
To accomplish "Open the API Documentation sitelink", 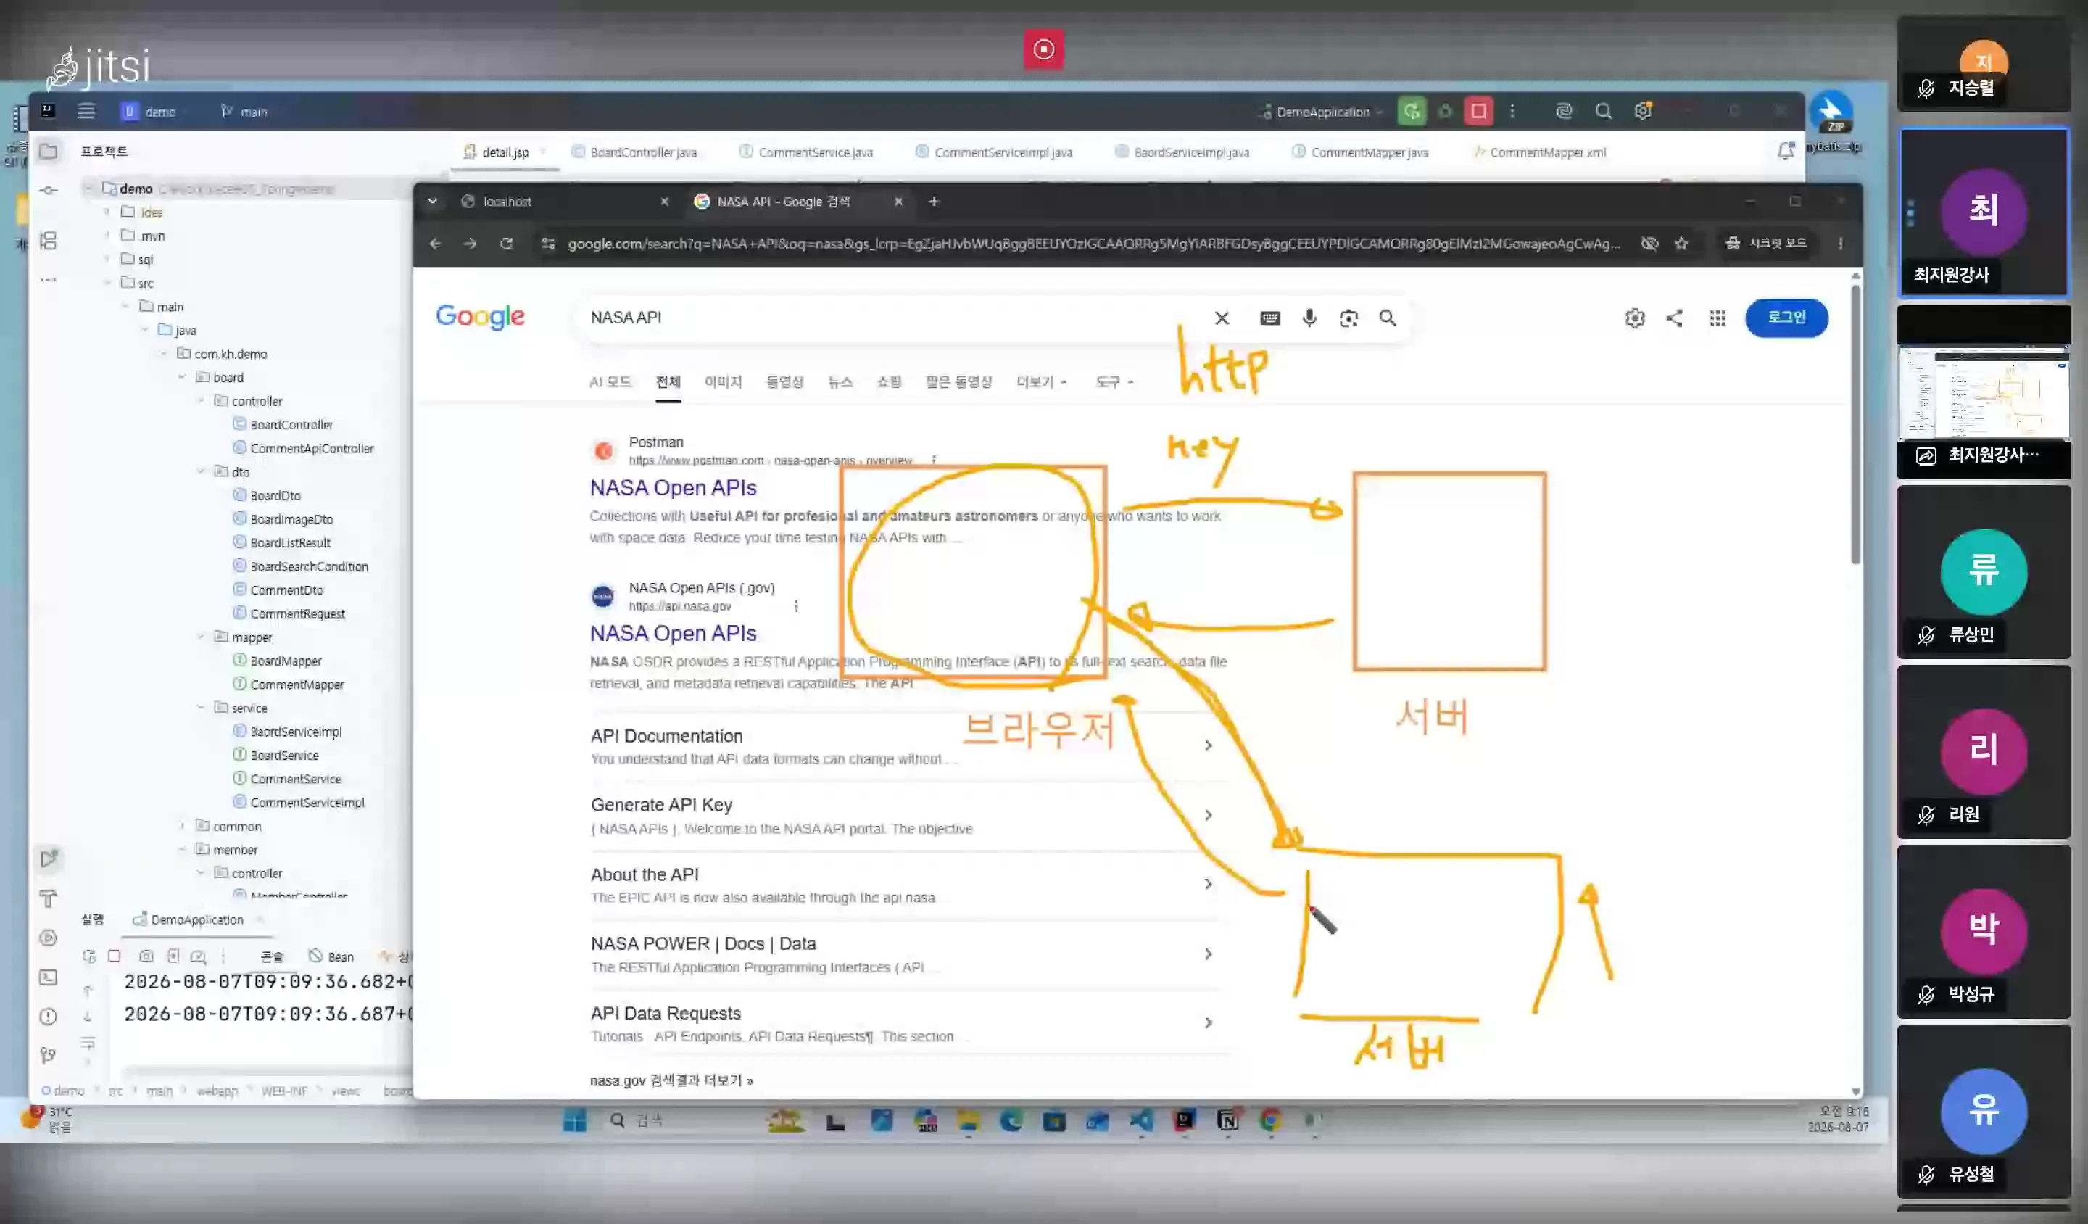I will 666,736.
